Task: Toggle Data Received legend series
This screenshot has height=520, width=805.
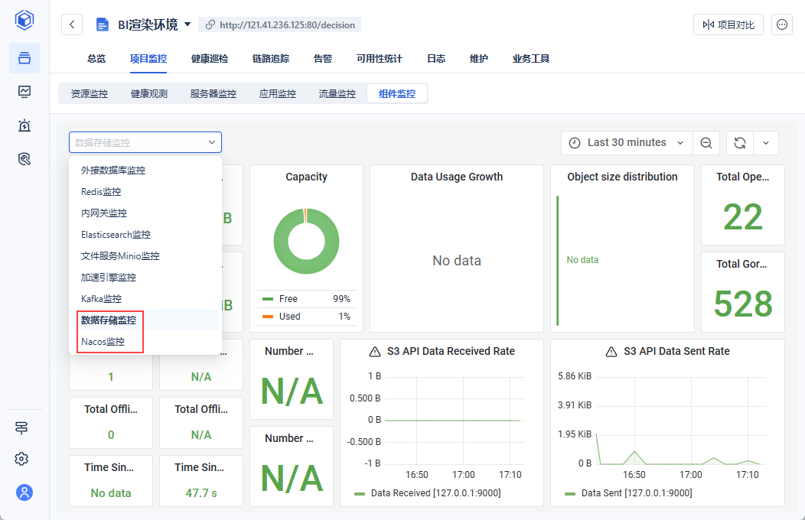Action: click(435, 493)
